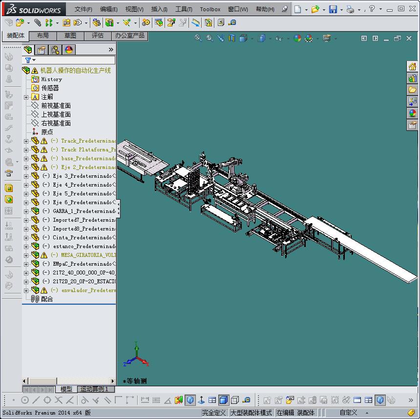Open the FeatureManager design tree tab
The image size is (420, 419).
(x=28, y=50)
